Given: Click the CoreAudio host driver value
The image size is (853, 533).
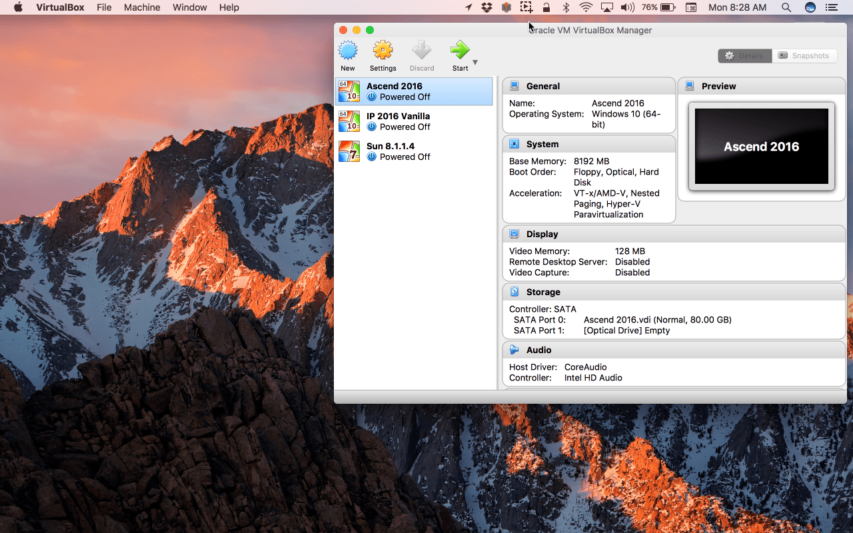Looking at the screenshot, I should (x=586, y=367).
